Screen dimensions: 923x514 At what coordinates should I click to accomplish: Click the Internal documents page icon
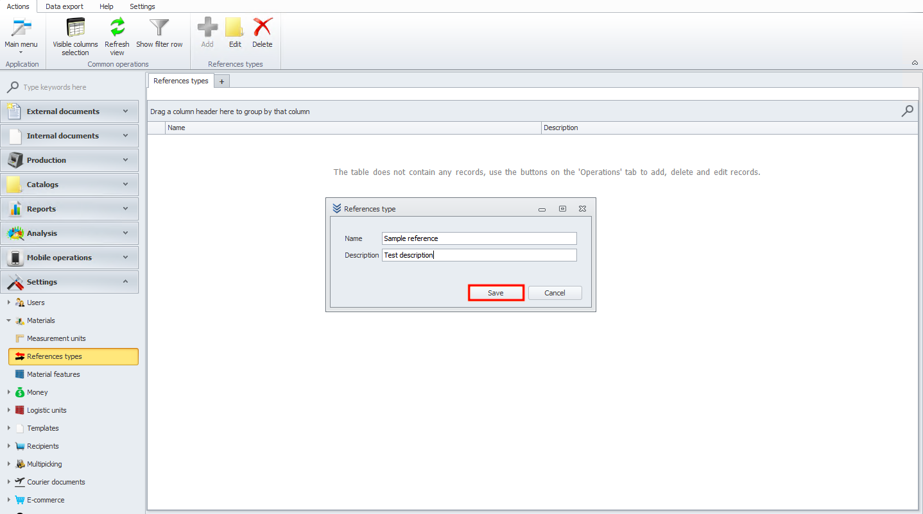coord(15,135)
